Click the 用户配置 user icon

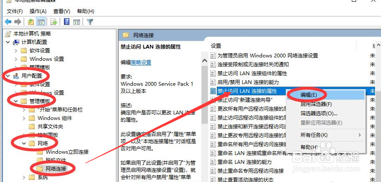[x=16, y=76]
